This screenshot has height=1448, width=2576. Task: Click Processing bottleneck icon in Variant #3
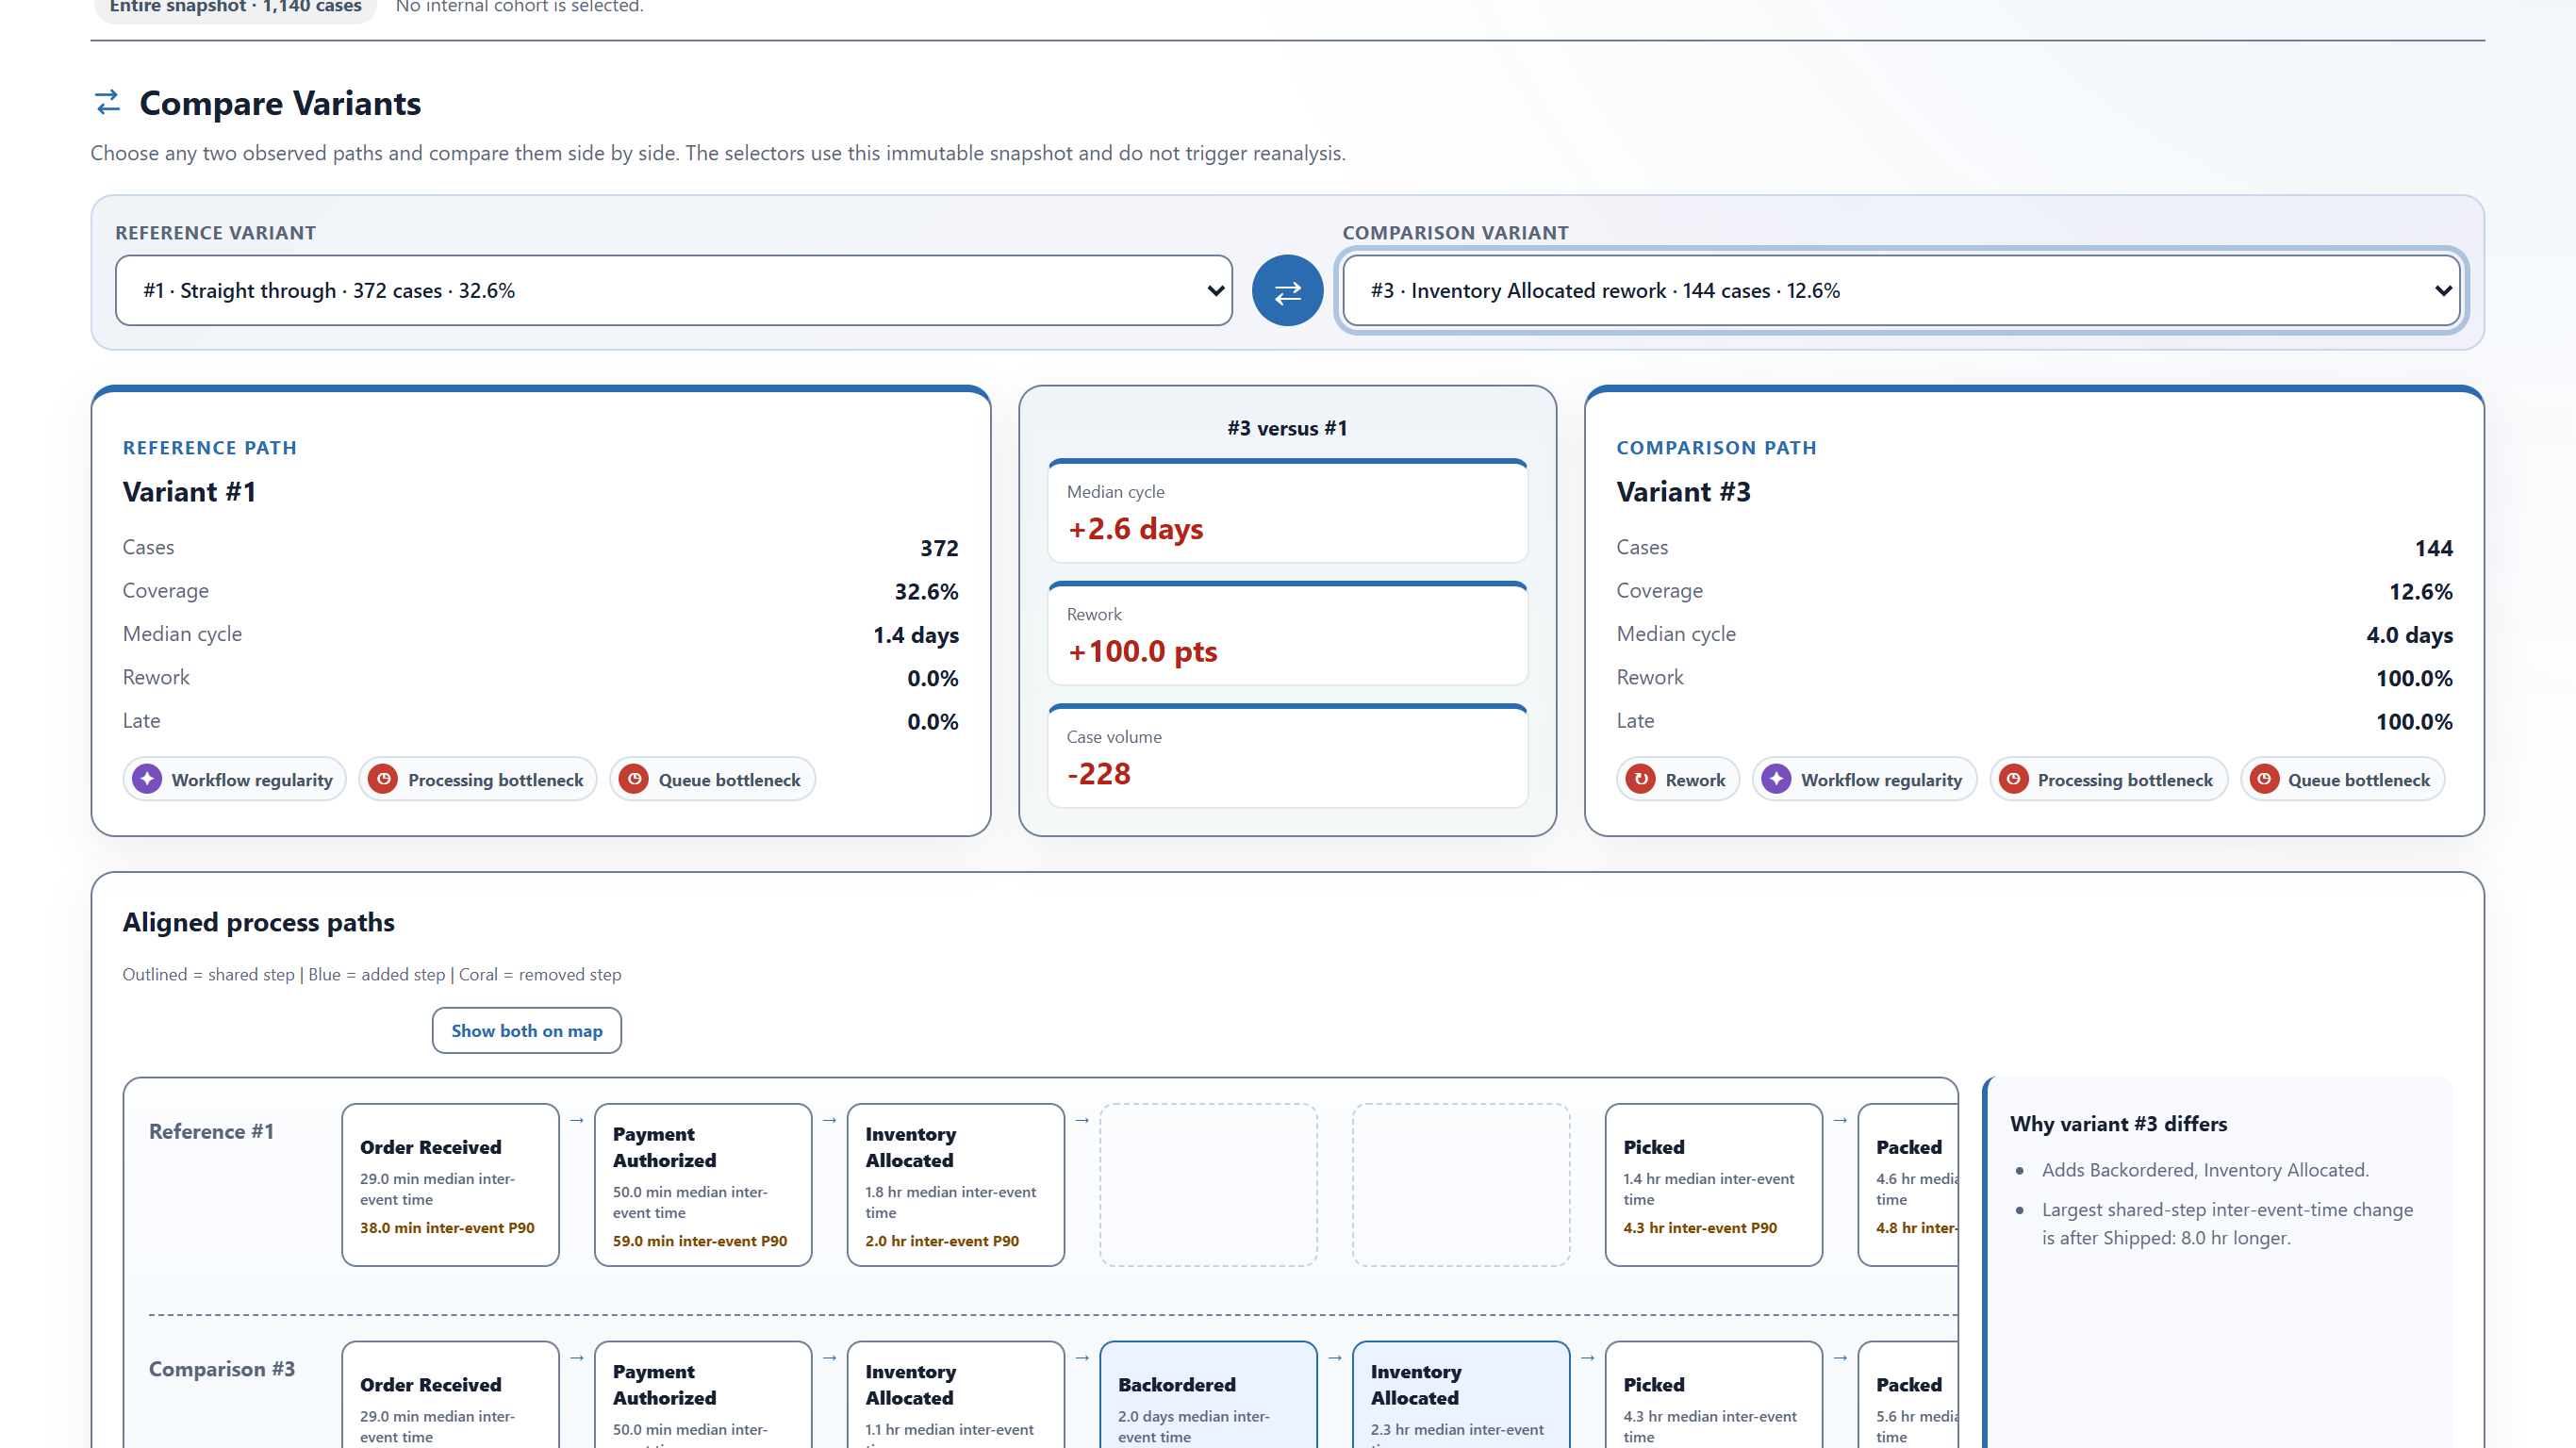(x=2014, y=779)
